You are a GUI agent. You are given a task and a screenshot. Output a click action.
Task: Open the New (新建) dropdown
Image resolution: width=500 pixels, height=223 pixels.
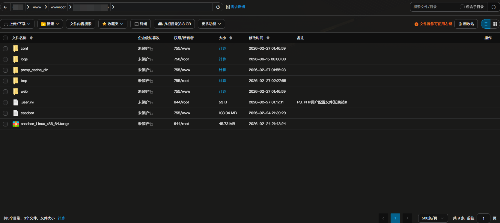[x=50, y=24]
